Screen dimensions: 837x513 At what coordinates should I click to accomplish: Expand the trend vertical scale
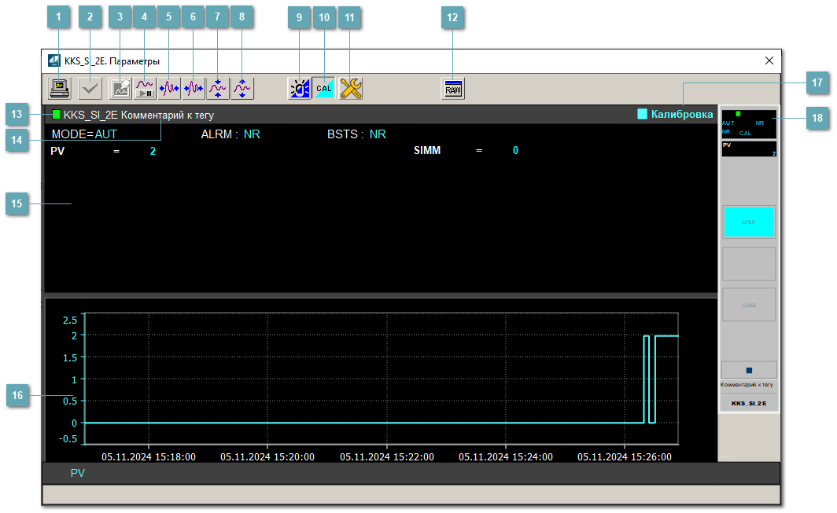point(242,89)
